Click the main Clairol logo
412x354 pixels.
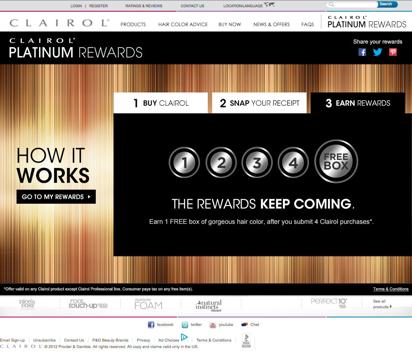point(60,23)
